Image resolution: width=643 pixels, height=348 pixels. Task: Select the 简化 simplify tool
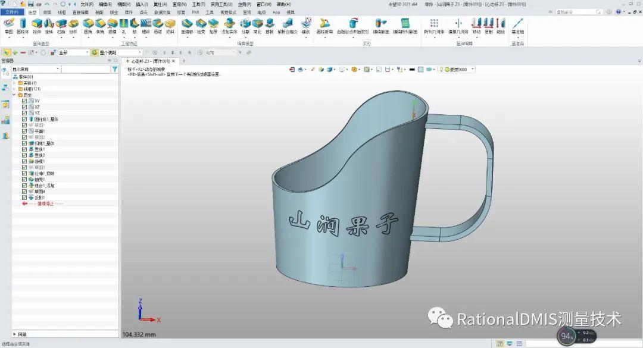click(257, 26)
